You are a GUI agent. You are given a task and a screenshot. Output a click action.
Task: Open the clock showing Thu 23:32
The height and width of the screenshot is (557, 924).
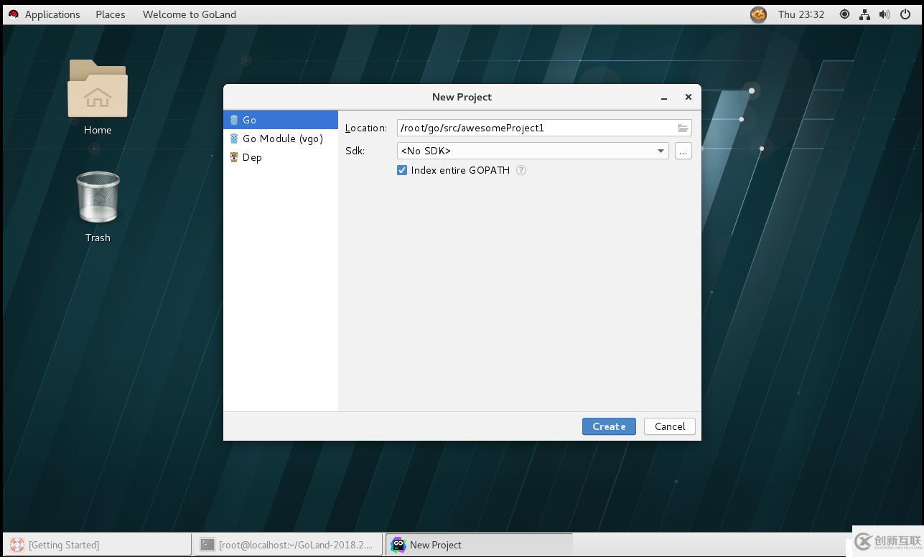pos(801,14)
